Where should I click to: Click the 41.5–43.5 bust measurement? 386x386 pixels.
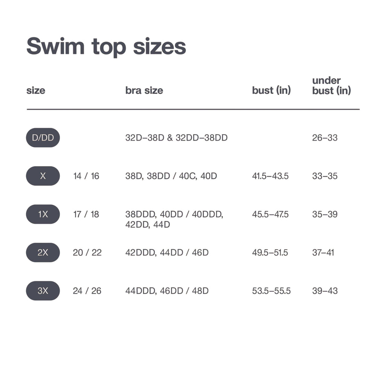coord(270,176)
